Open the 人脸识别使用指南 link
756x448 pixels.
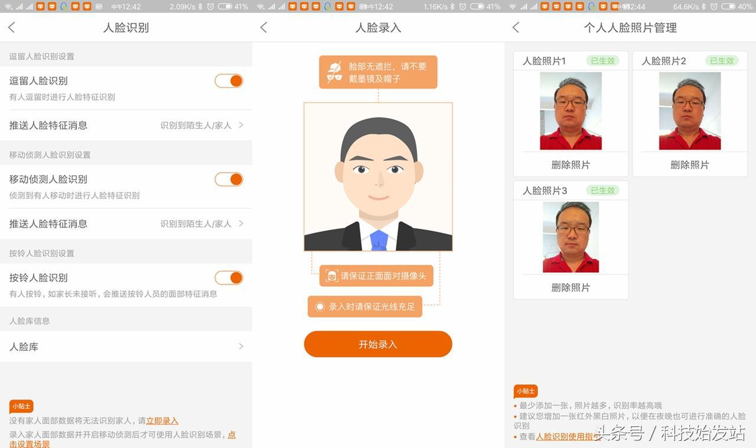tap(565, 436)
